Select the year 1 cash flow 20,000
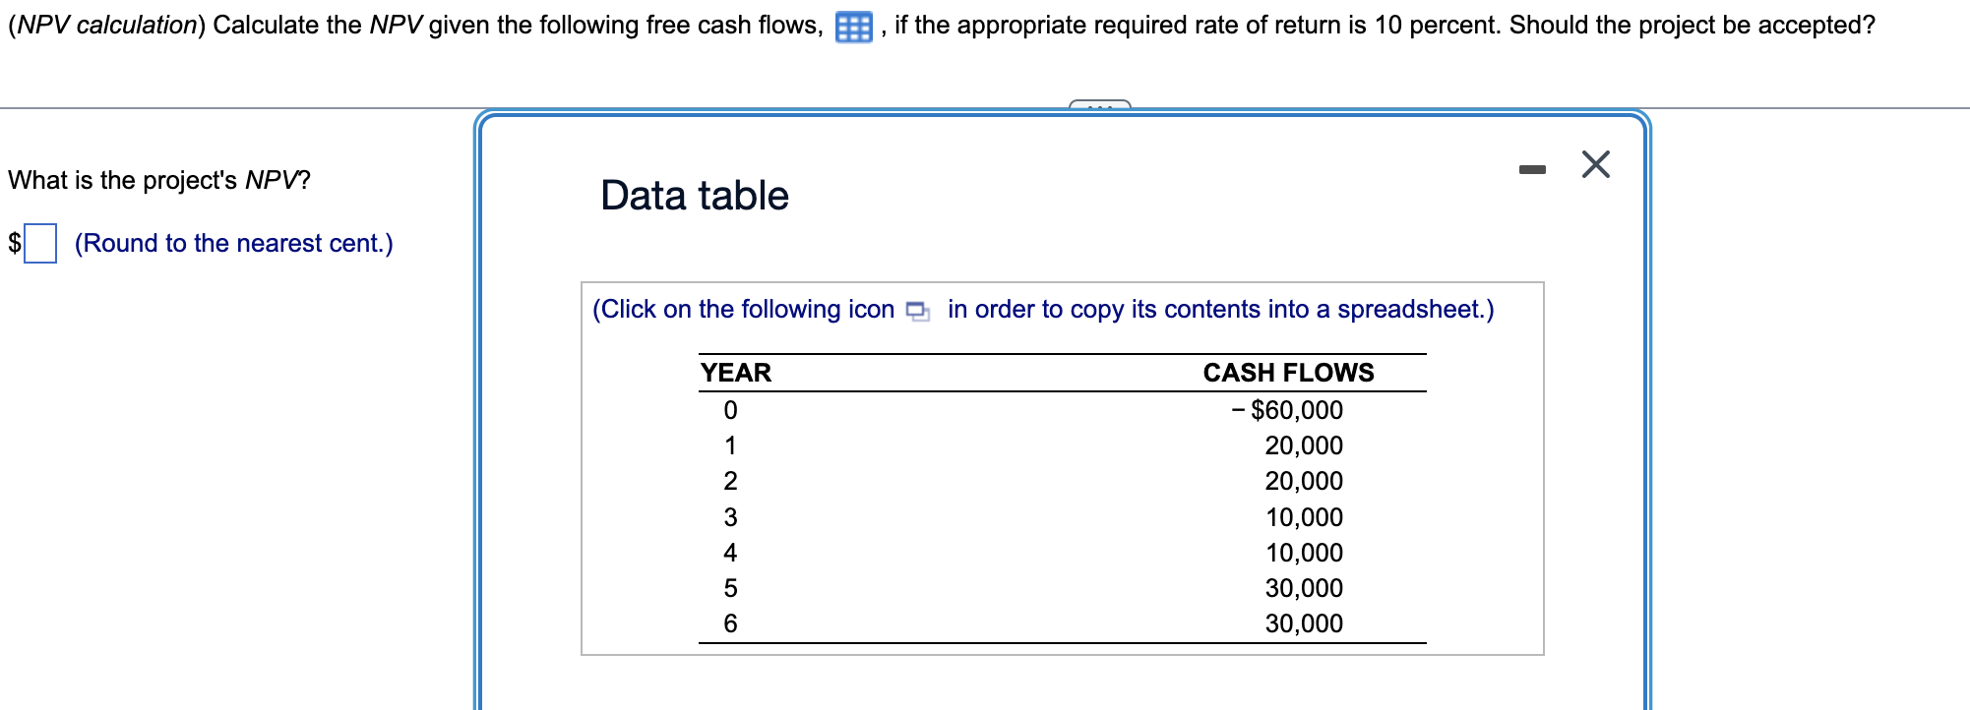Image resolution: width=1970 pixels, height=710 pixels. [1304, 445]
